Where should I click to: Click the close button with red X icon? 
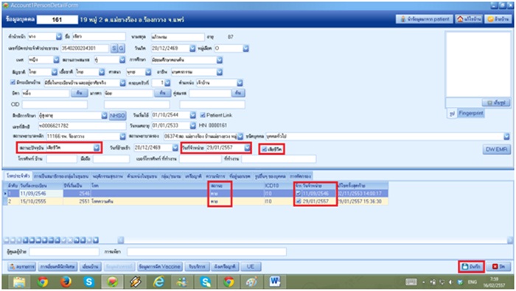point(499,267)
